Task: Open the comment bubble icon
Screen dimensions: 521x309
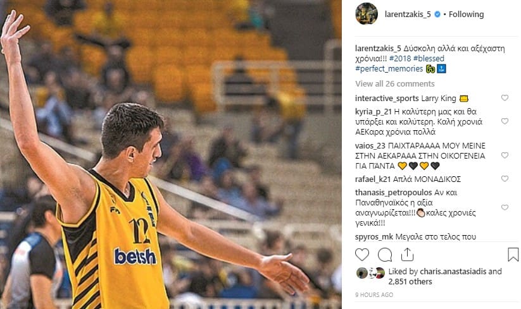Action: (x=385, y=255)
